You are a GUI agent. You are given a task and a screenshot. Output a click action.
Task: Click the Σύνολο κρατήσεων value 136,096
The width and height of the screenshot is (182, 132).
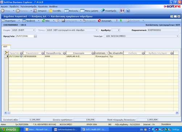point(84,120)
